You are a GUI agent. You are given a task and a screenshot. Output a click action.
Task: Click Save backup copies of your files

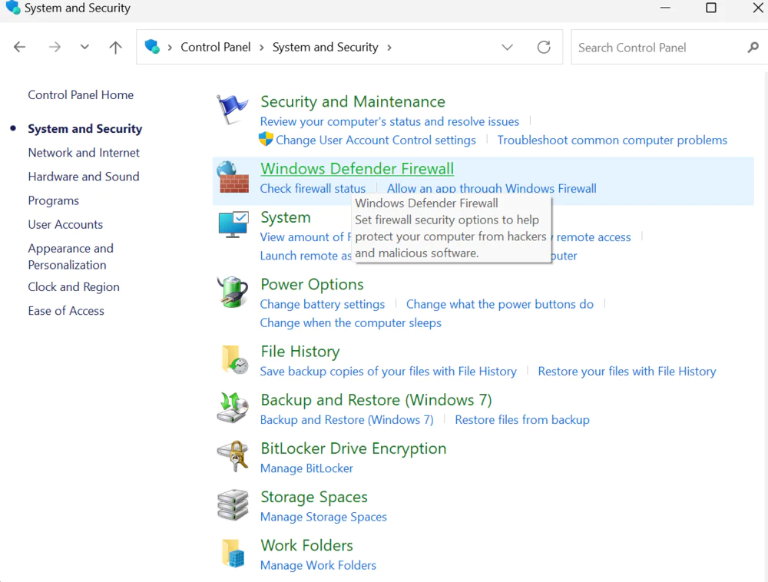(389, 371)
